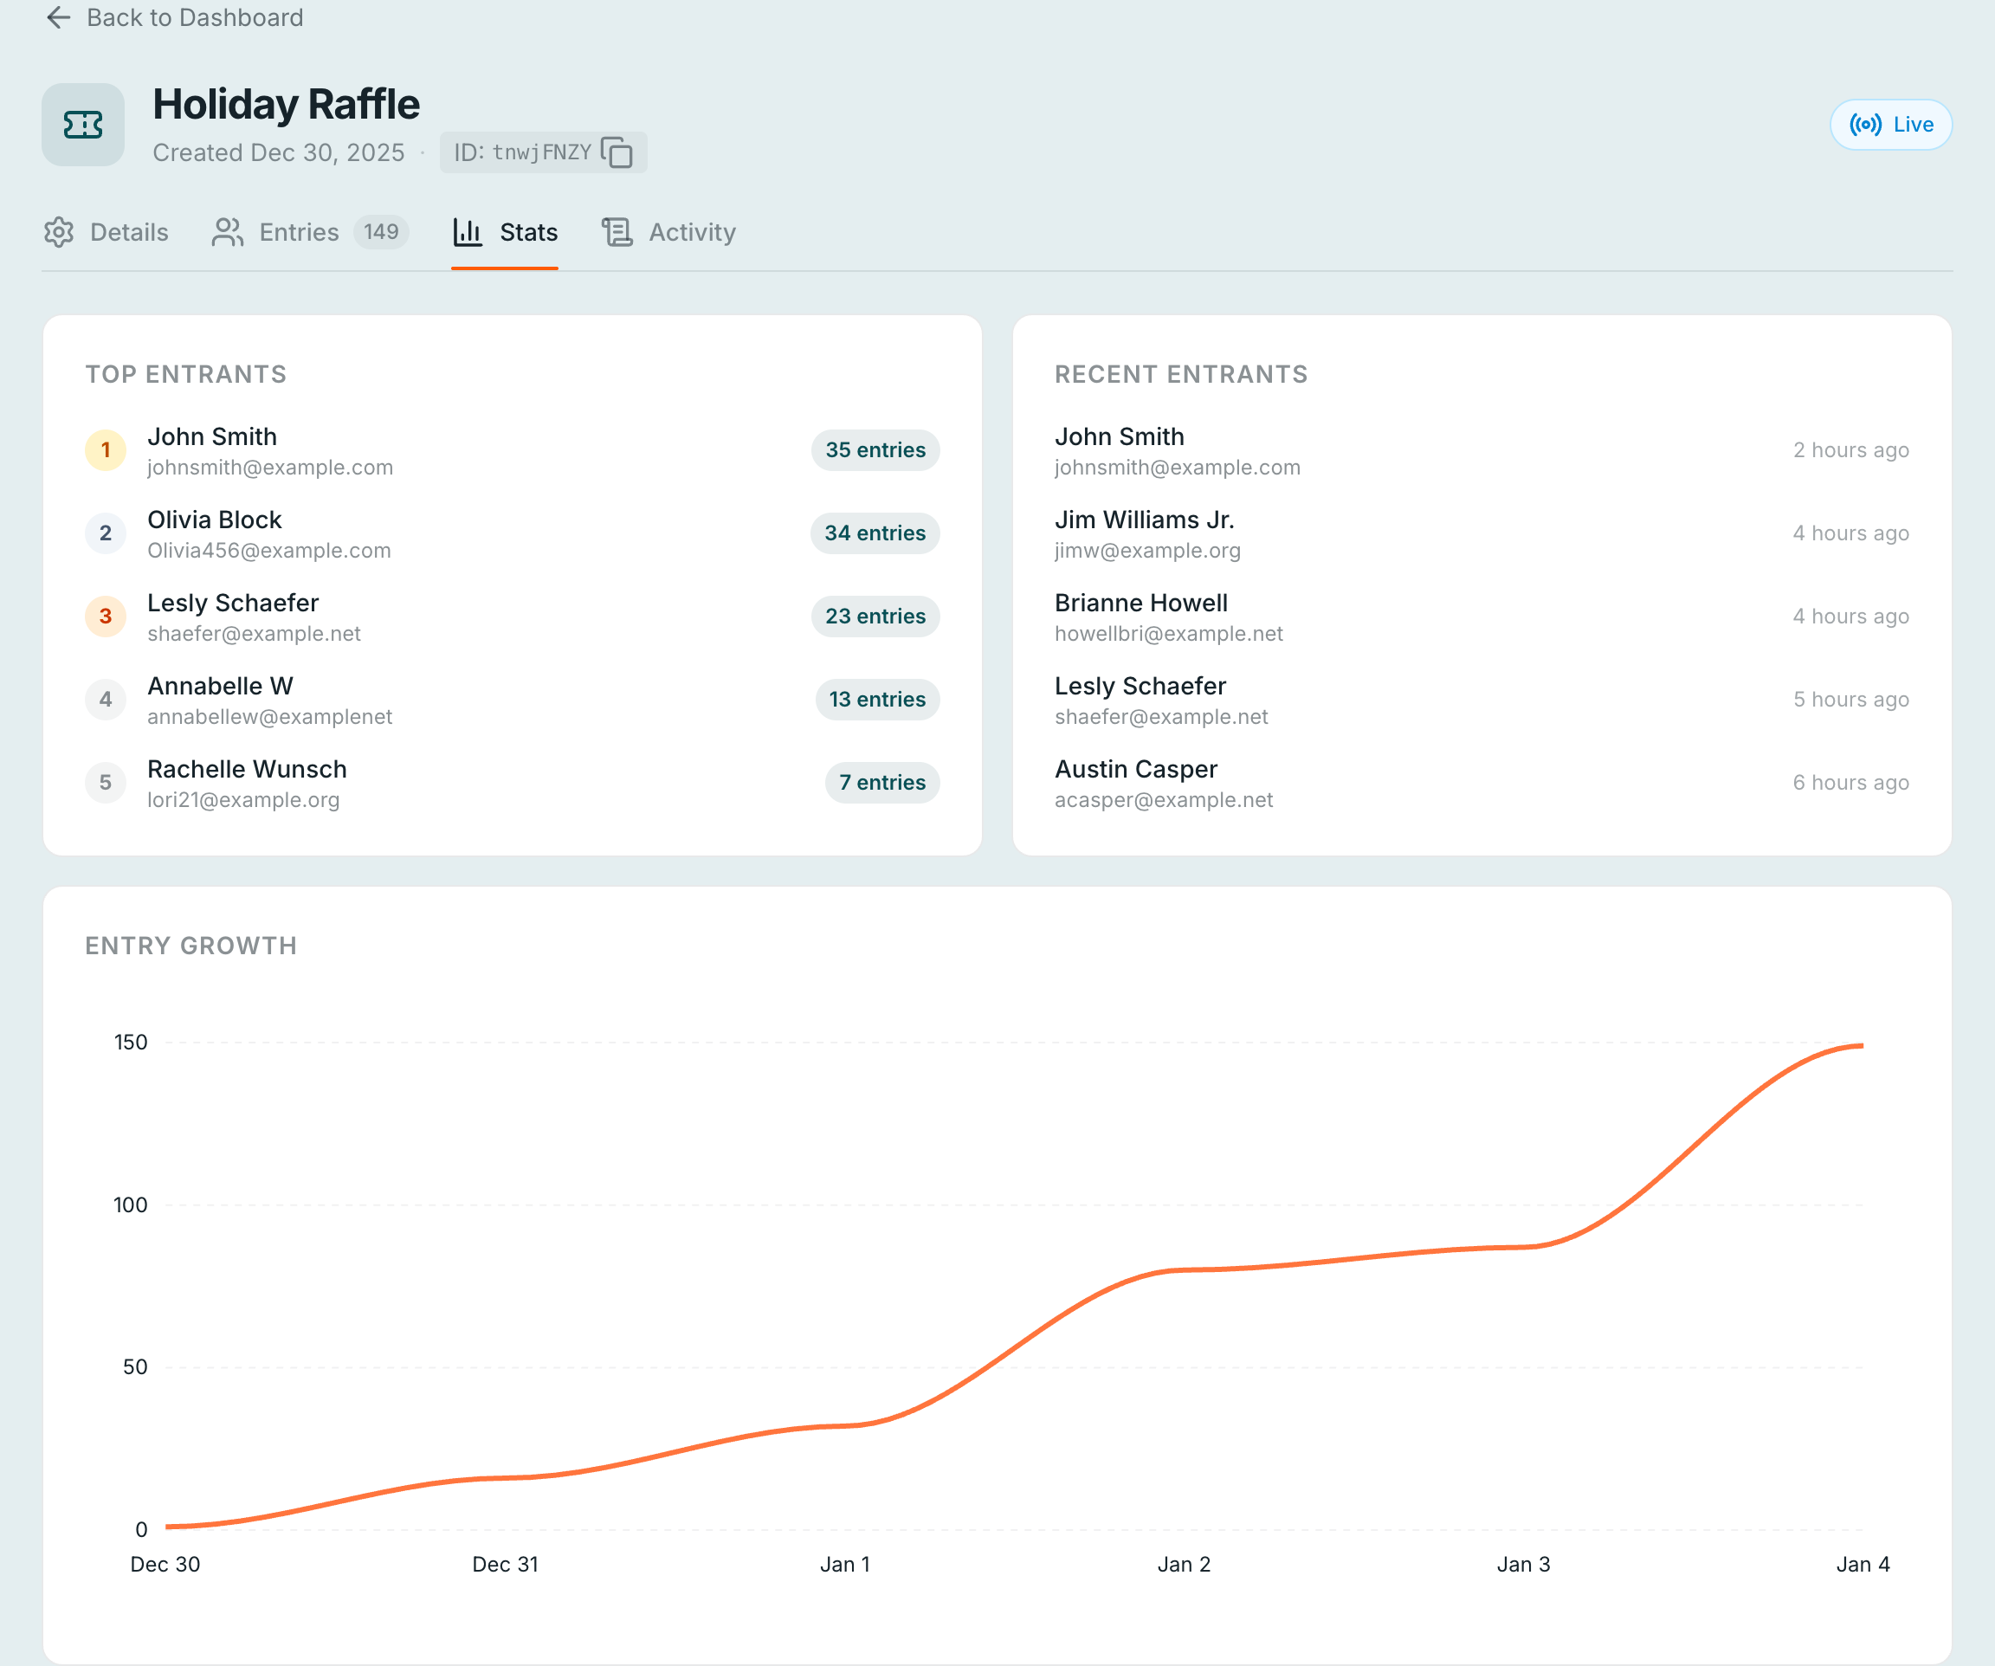Select Austin Casper in Recent Entrants
The image size is (1995, 1666).
pyautogui.click(x=1136, y=770)
